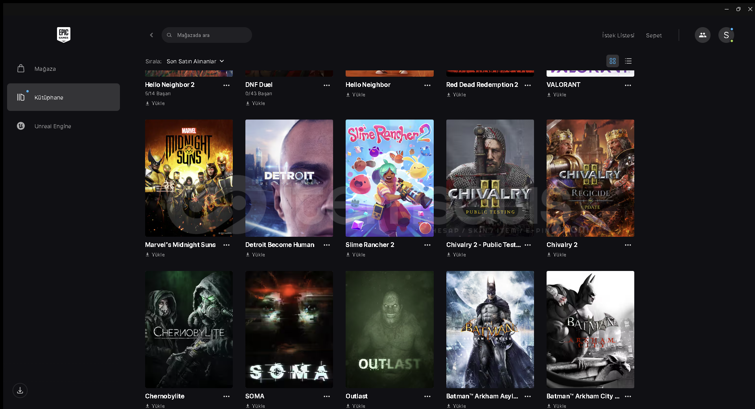Select the Outlast cover art
755x409 pixels.
[390, 330]
